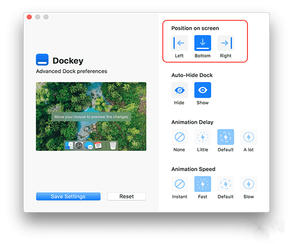Enable Auto-Hide Dock with Hide icon
The image size is (293, 244).
(x=179, y=90)
